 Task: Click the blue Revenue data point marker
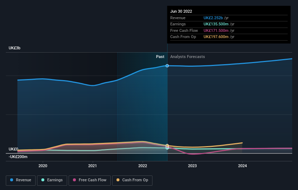tap(167, 66)
